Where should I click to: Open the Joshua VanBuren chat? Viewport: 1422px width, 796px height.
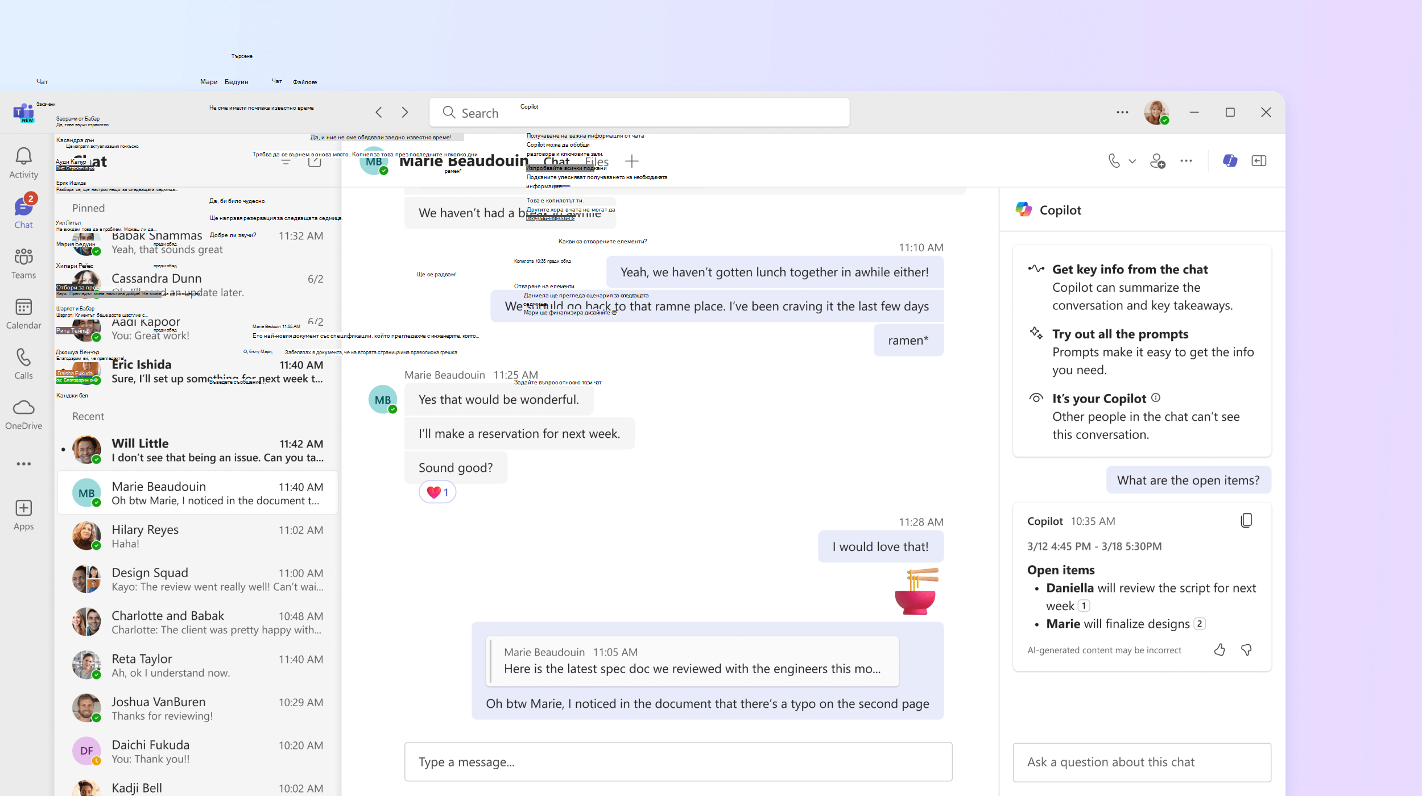(x=198, y=708)
